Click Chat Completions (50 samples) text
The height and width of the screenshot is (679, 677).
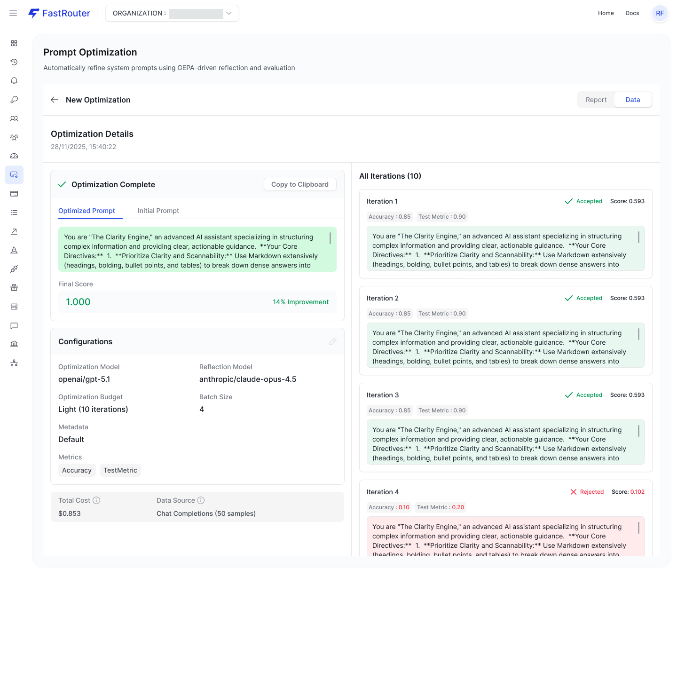(206, 513)
